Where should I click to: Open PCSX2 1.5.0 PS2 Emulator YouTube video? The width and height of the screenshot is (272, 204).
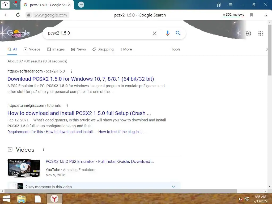click(x=100, y=161)
